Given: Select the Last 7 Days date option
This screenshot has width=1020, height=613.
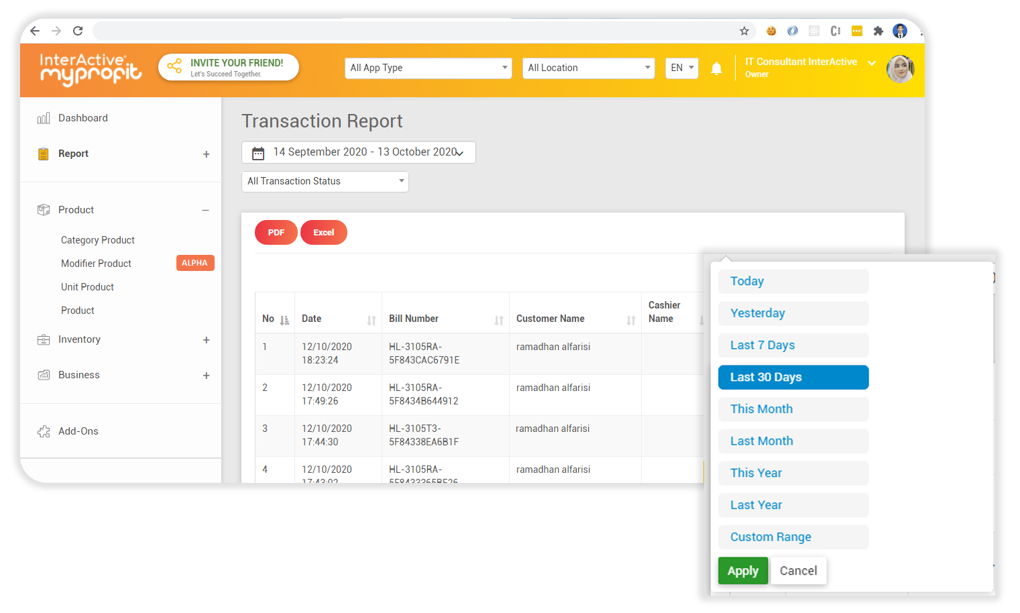Looking at the screenshot, I should click(x=793, y=345).
